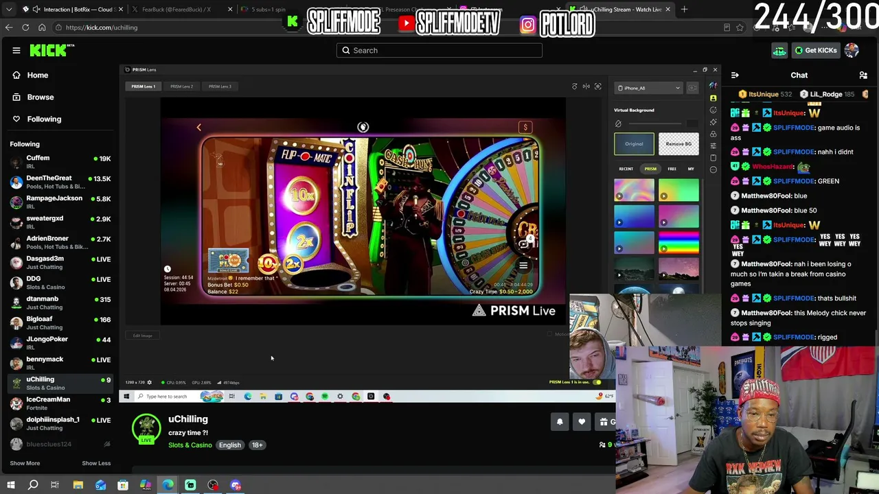Click the Kick logo
Screen dimensions: 879x494
[52, 50]
